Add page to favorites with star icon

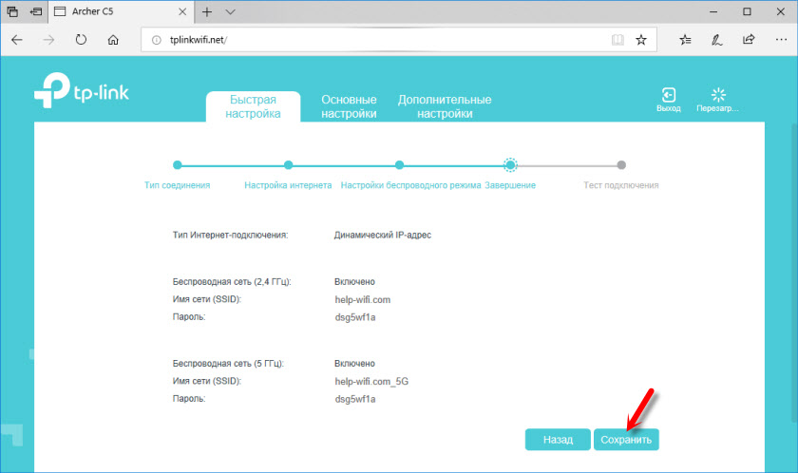point(641,40)
